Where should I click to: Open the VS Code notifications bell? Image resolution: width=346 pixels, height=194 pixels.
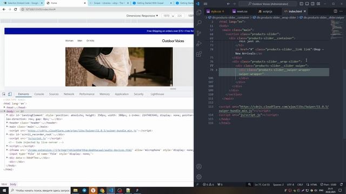coord(341,184)
